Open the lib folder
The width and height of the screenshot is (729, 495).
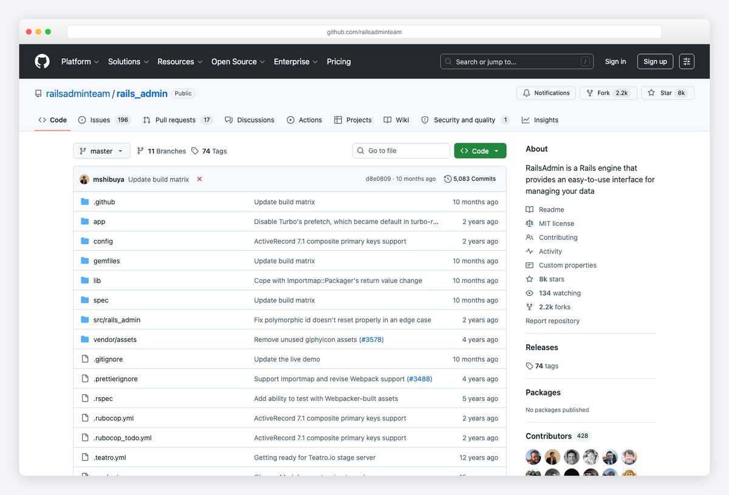[97, 281]
